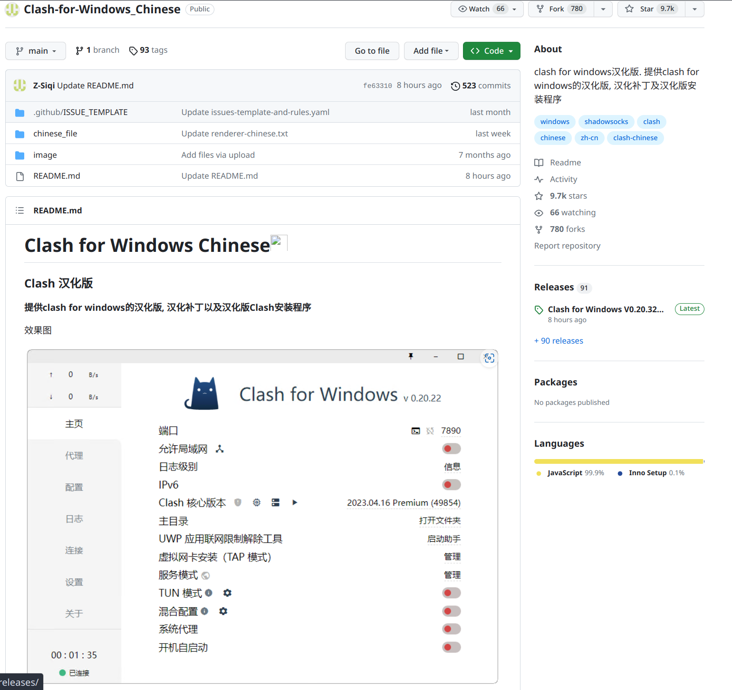
Task: Expand the main branch selector
Action: point(35,51)
